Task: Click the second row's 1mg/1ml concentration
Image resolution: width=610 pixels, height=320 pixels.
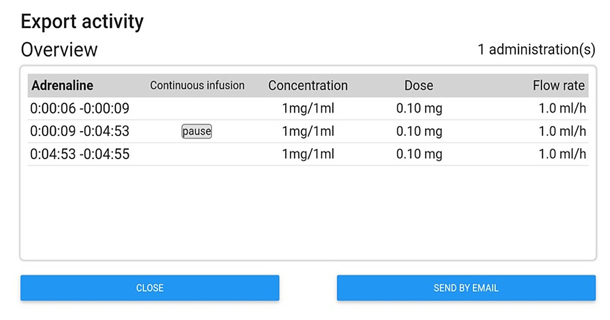Action: pyautogui.click(x=308, y=131)
